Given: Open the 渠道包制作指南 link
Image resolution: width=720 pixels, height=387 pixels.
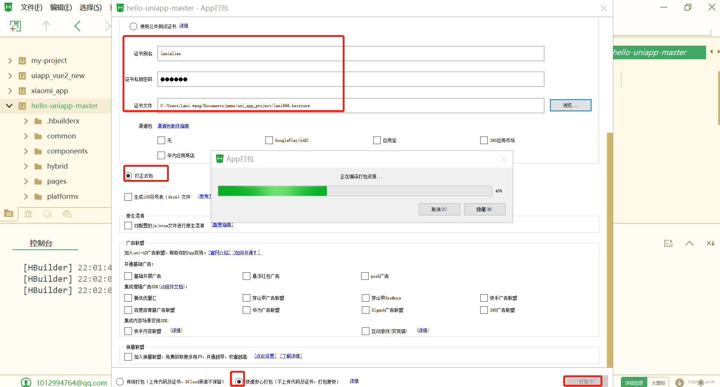Looking at the screenshot, I should coord(173,126).
